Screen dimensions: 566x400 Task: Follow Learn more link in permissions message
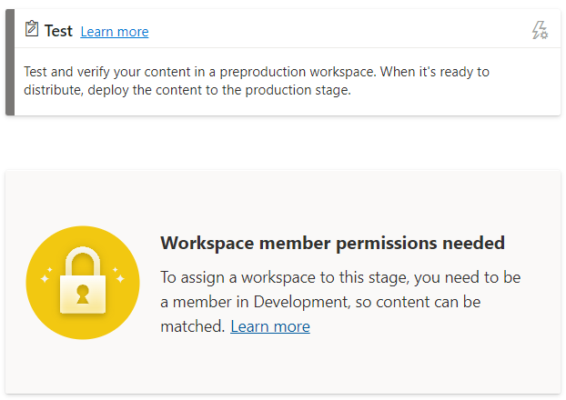point(269,326)
